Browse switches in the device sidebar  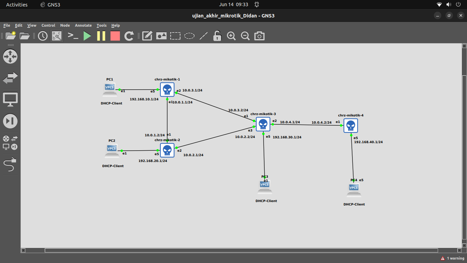tap(10, 78)
